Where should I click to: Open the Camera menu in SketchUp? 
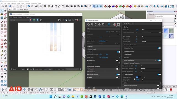[14, 3]
